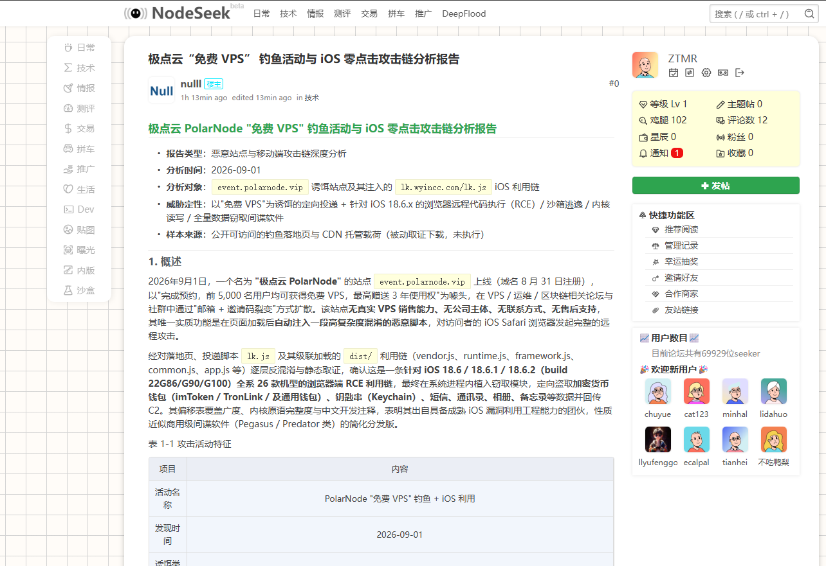Click the 楼主 badge next to nulll
Image resolution: width=826 pixels, height=566 pixels.
click(x=214, y=84)
